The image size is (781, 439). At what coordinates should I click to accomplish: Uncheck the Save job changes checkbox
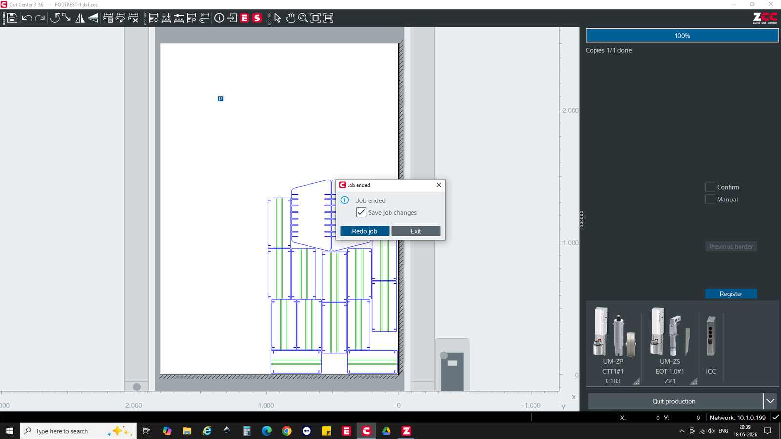tap(361, 212)
